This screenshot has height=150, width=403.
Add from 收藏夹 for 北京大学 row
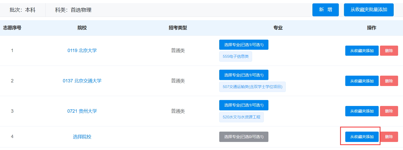pyautogui.click(x=362, y=51)
